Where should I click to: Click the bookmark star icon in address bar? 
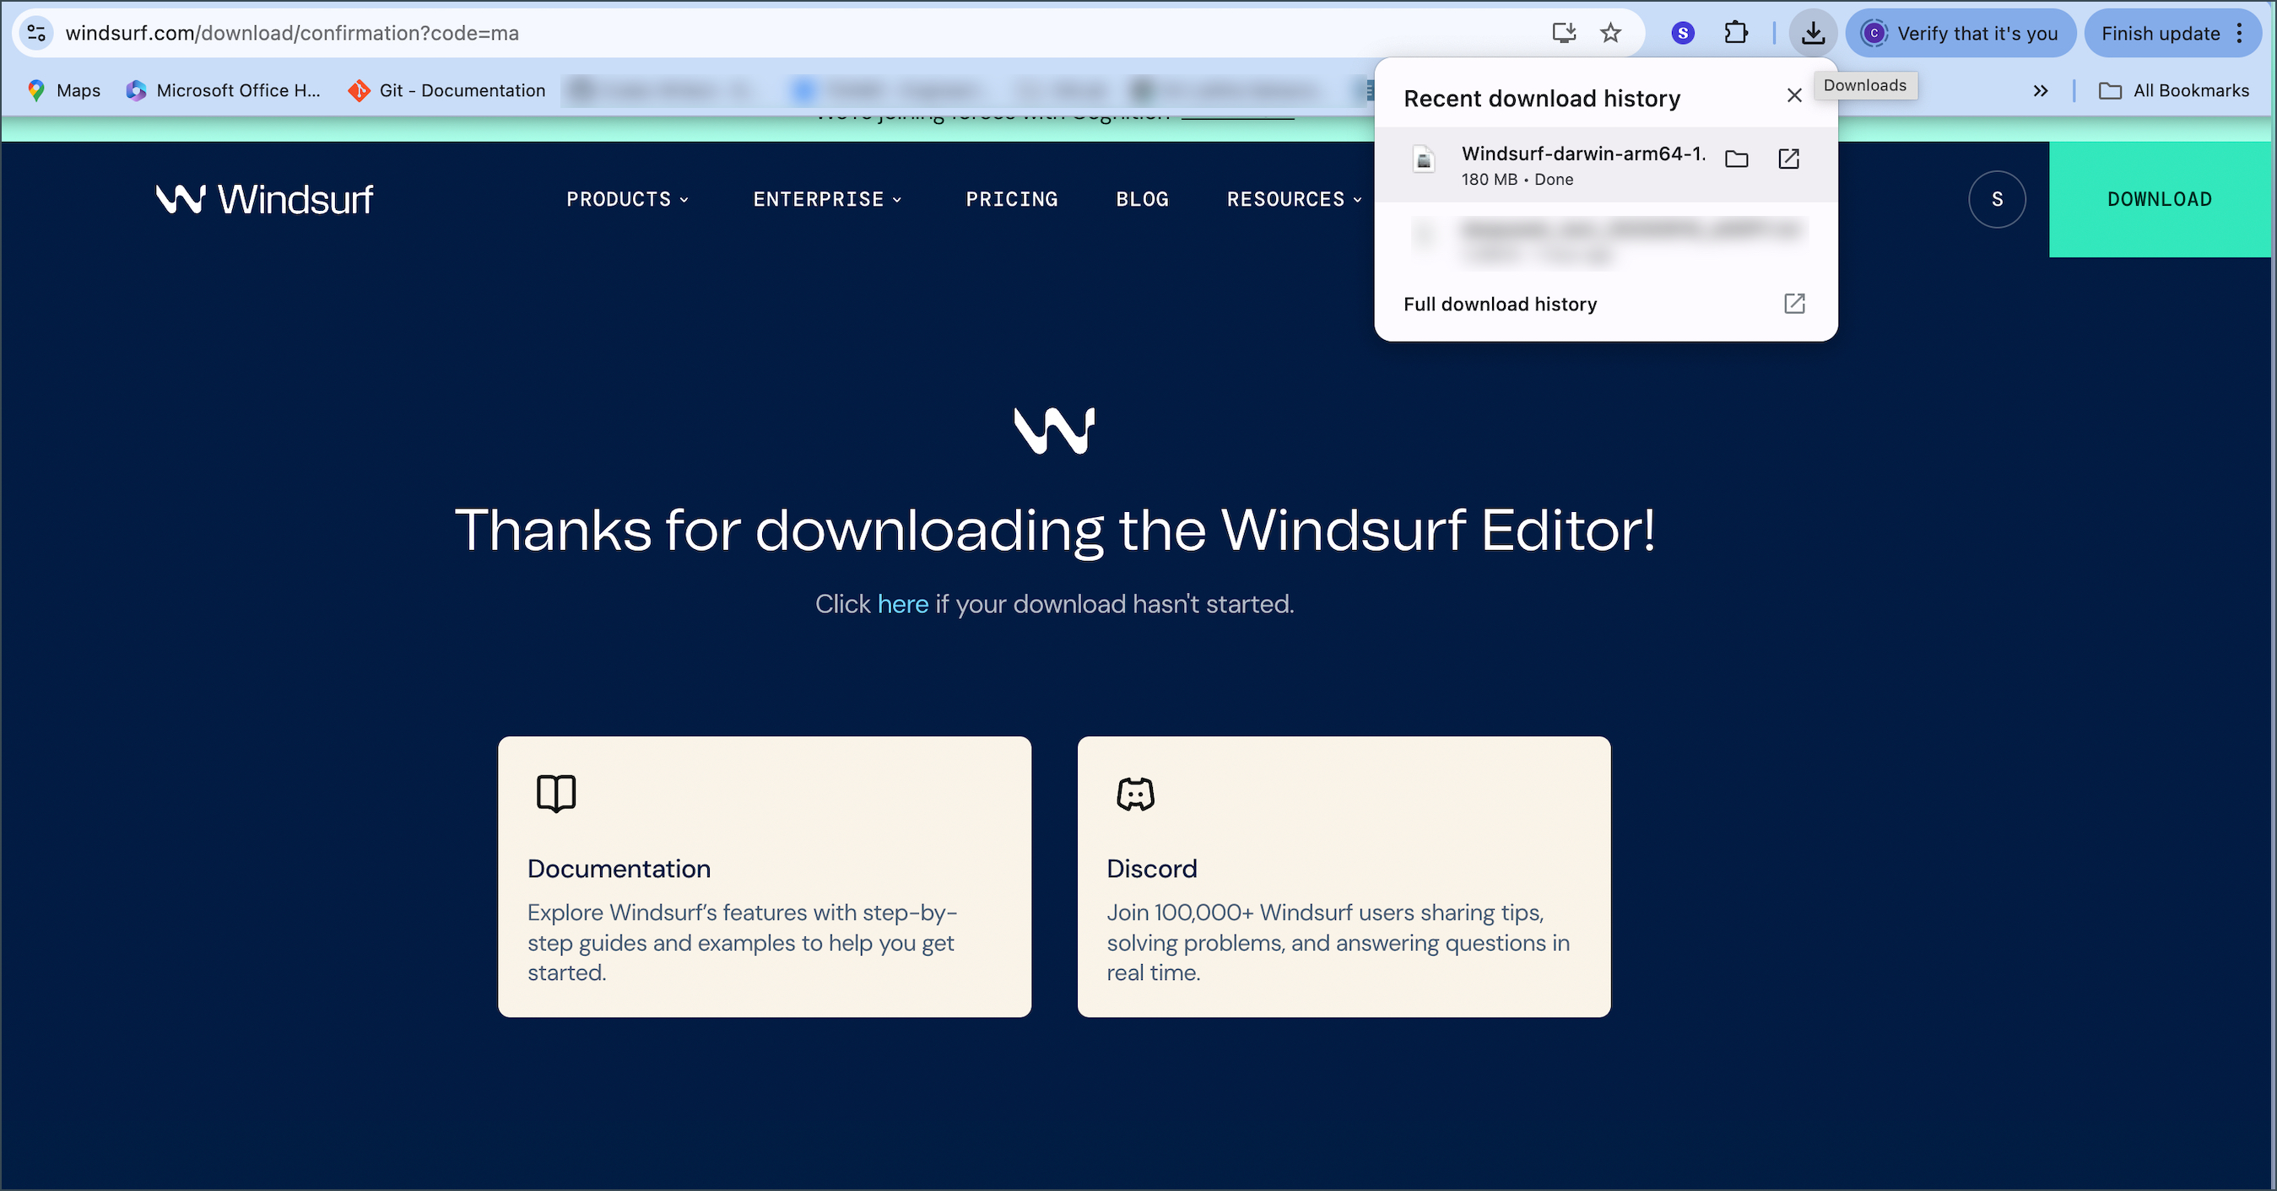pyautogui.click(x=1610, y=33)
